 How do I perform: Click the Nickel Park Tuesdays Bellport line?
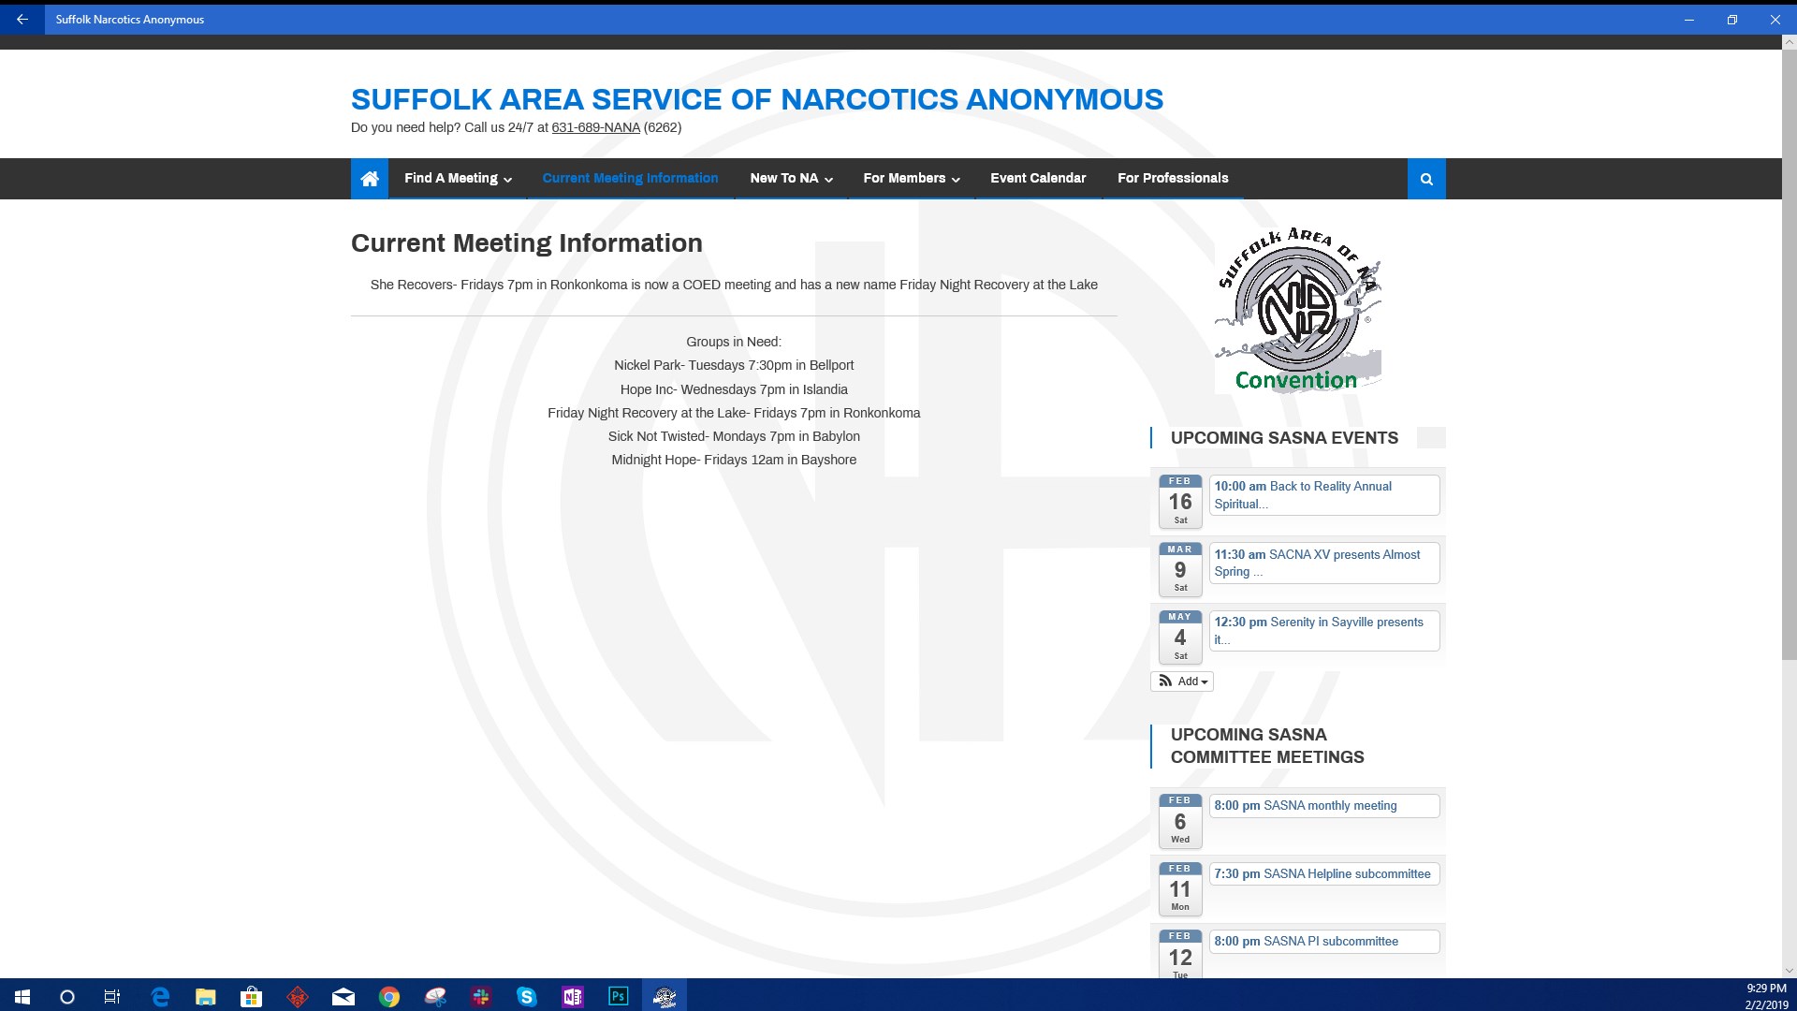coord(734,365)
